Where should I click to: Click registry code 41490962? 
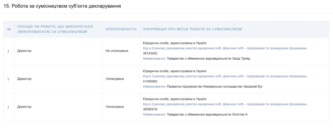(x=150, y=81)
